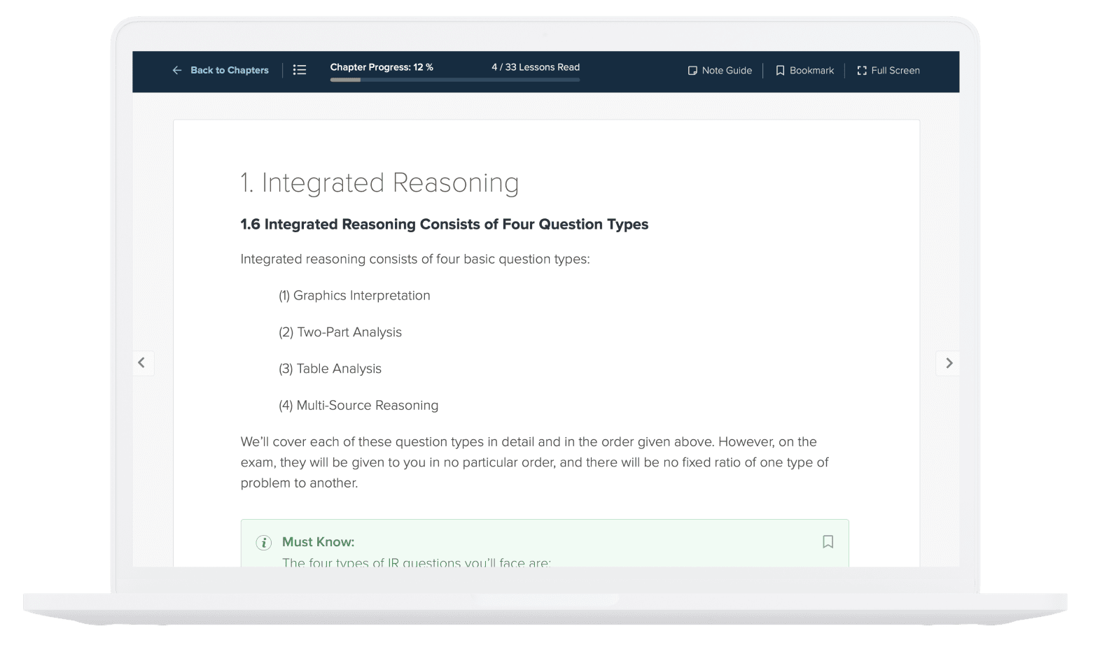
Task: Click the Back to Chapters menu item
Action: [229, 70]
